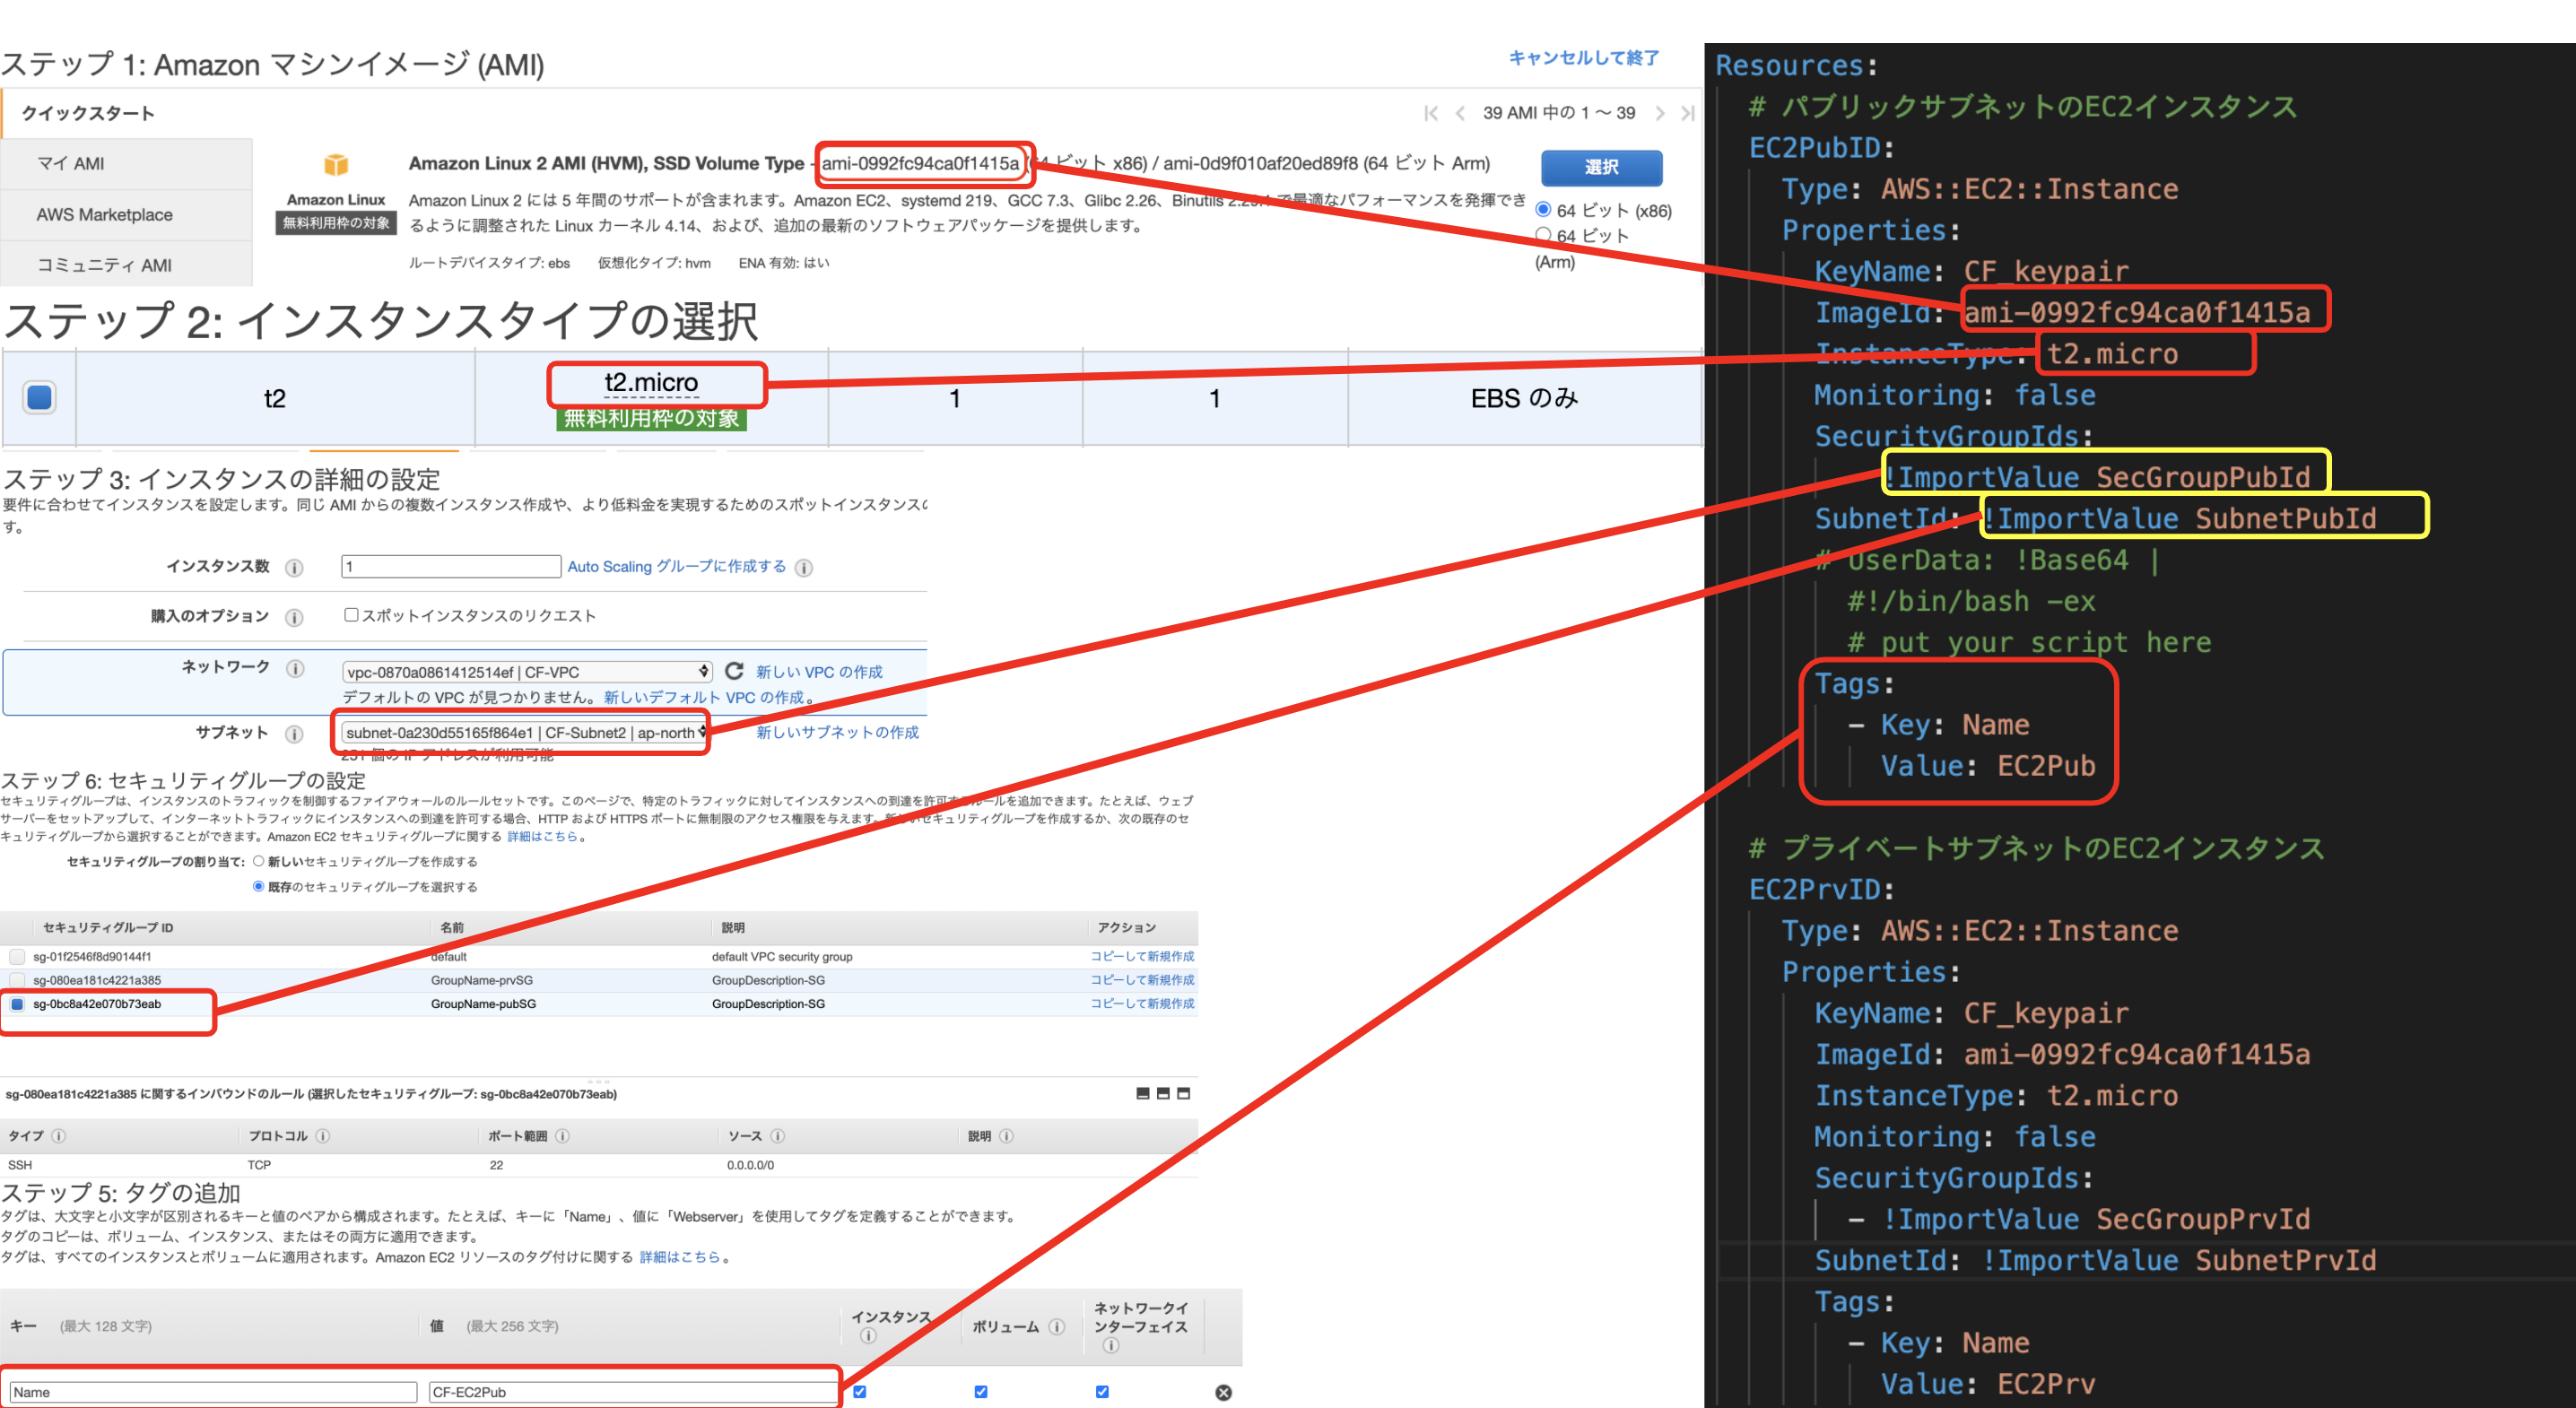Click the 選択 button for Amazon Linux 2
The image size is (2576, 1408).
click(x=1601, y=168)
